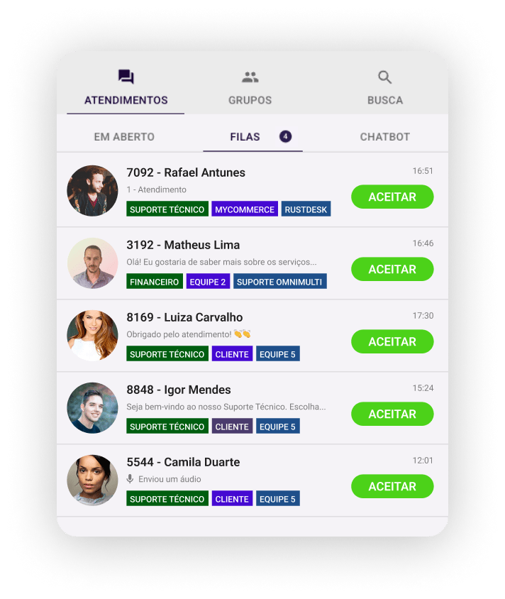
Task: Switch to the Em Aberto tab
Action: click(124, 137)
